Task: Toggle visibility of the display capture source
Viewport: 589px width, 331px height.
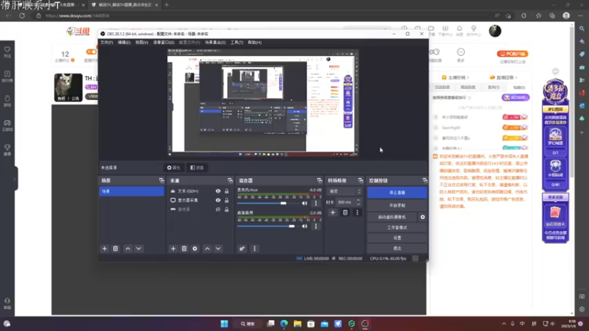Action: coord(218,200)
